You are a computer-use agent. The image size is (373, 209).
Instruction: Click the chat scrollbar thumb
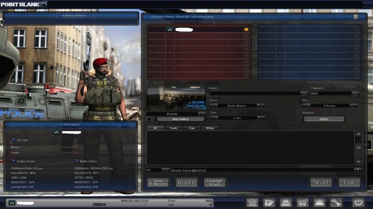(x=358, y=146)
